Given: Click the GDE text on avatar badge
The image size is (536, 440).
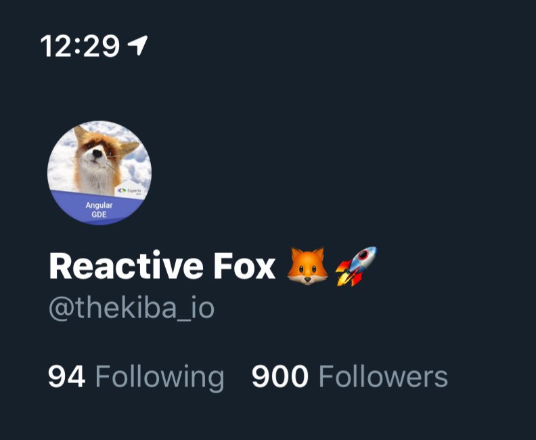Looking at the screenshot, I should (99, 215).
